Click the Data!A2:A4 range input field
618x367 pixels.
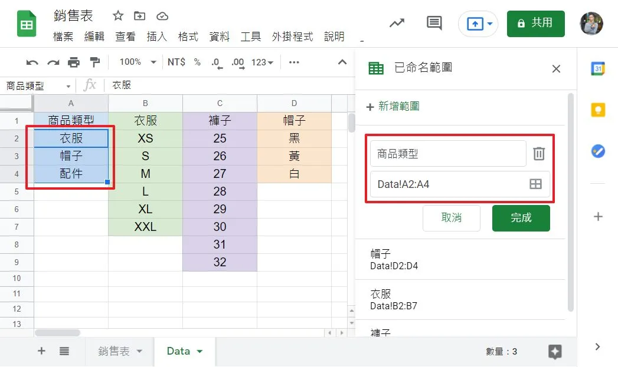[x=460, y=184]
